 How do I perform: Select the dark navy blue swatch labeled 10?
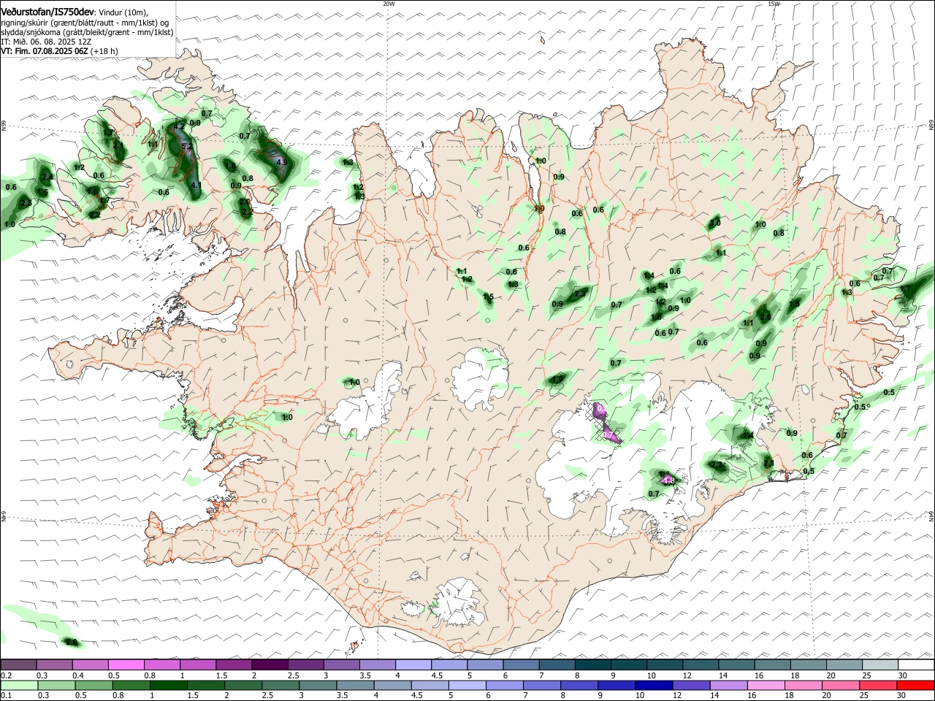click(x=654, y=686)
